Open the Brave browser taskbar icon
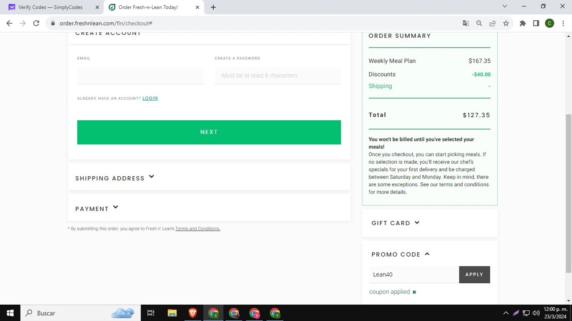Viewport: 572px width, 321px height. pos(193,313)
